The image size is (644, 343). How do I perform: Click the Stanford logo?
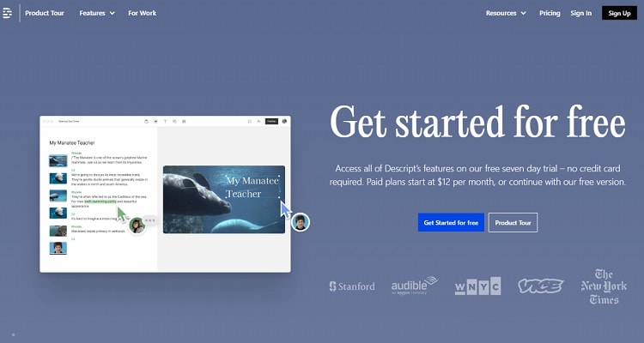coord(352,286)
